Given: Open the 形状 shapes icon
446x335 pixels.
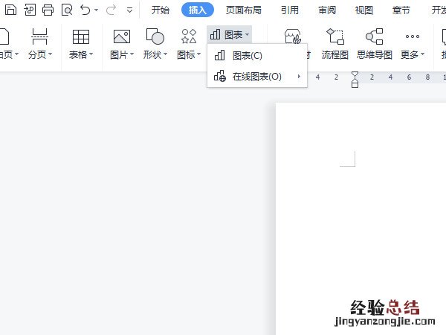Looking at the screenshot, I should pyautogui.click(x=155, y=37).
